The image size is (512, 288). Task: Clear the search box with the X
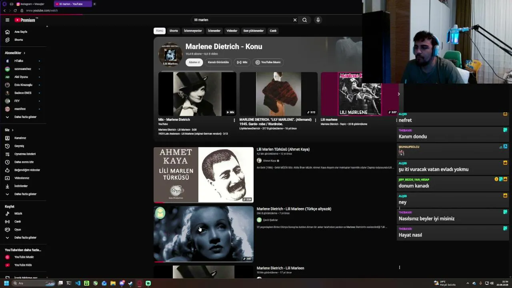[x=295, y=20]
